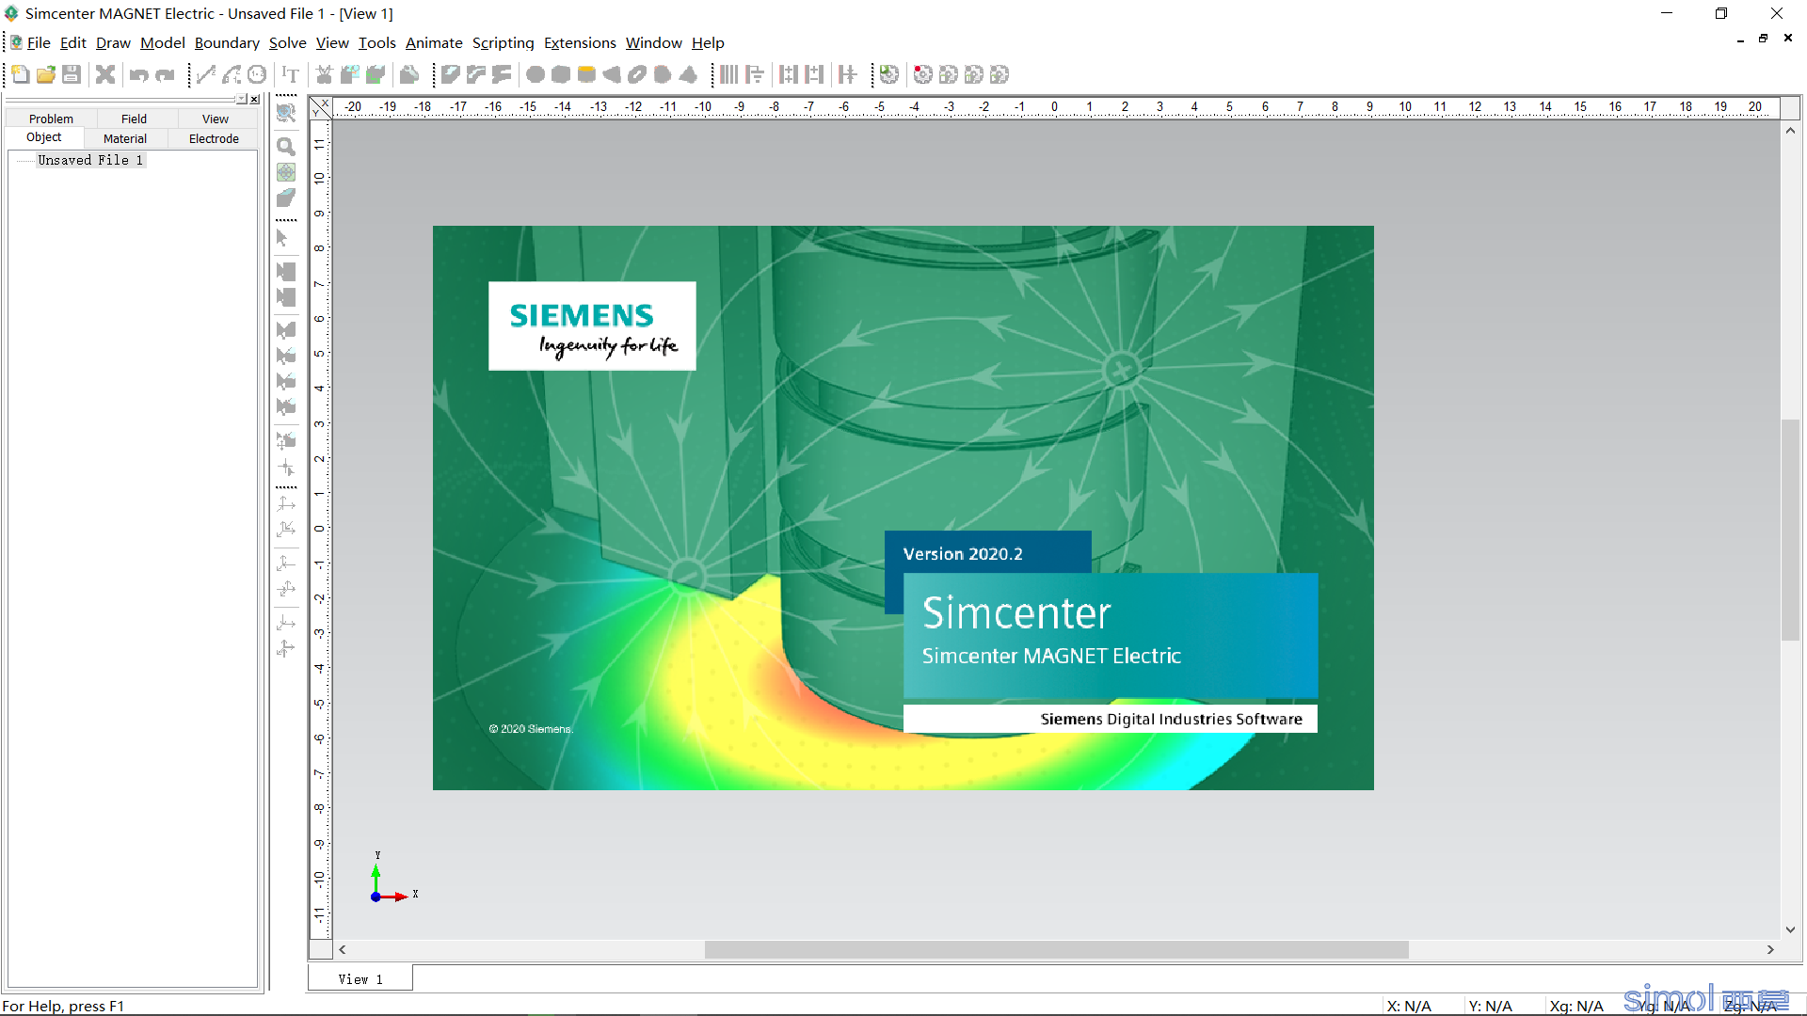Click the scroll up arrow
This screenshot has width=1807, height=1016.
(1790, 131)
